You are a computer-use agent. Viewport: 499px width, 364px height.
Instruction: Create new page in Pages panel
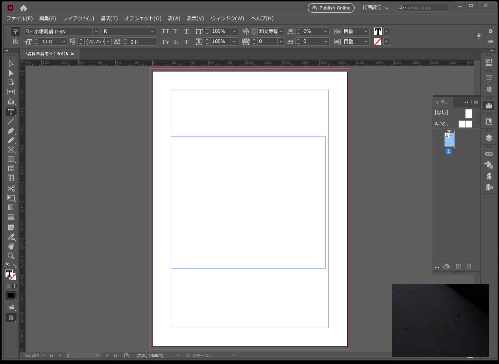(458, 266)
